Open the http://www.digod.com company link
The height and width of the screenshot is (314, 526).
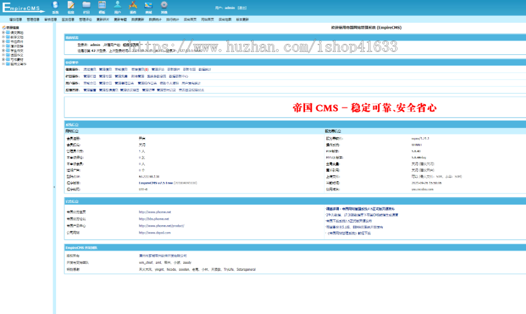point(155,233)
